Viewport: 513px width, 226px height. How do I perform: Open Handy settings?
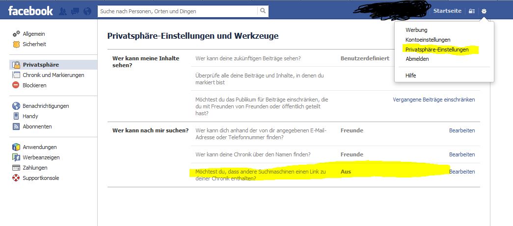pyautogui.click(x=30, y=116)
